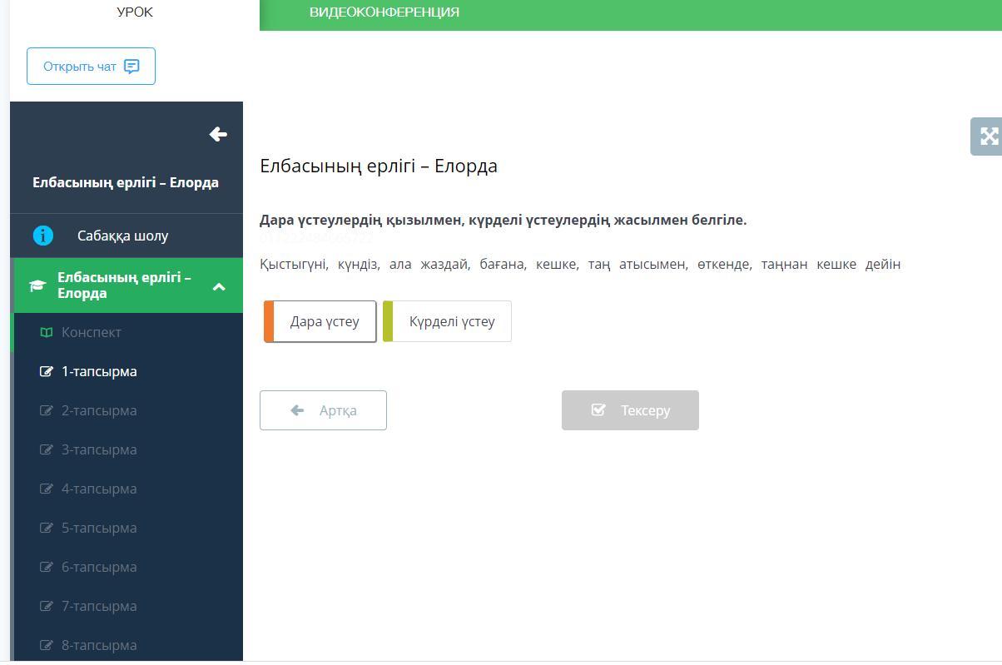Open 4-тапсырма in the sidebar
The height and width of the screenshot is (665, 1002).
point(99,489)
